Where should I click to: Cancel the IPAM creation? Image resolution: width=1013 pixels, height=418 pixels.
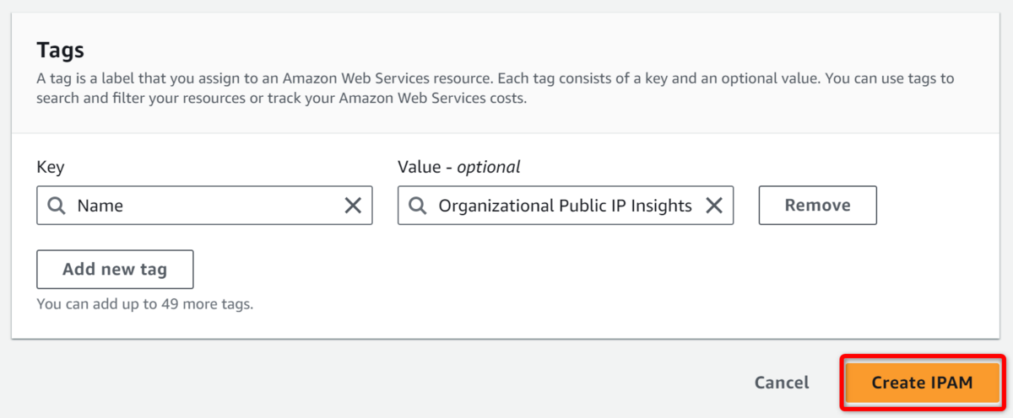(782, 383)
